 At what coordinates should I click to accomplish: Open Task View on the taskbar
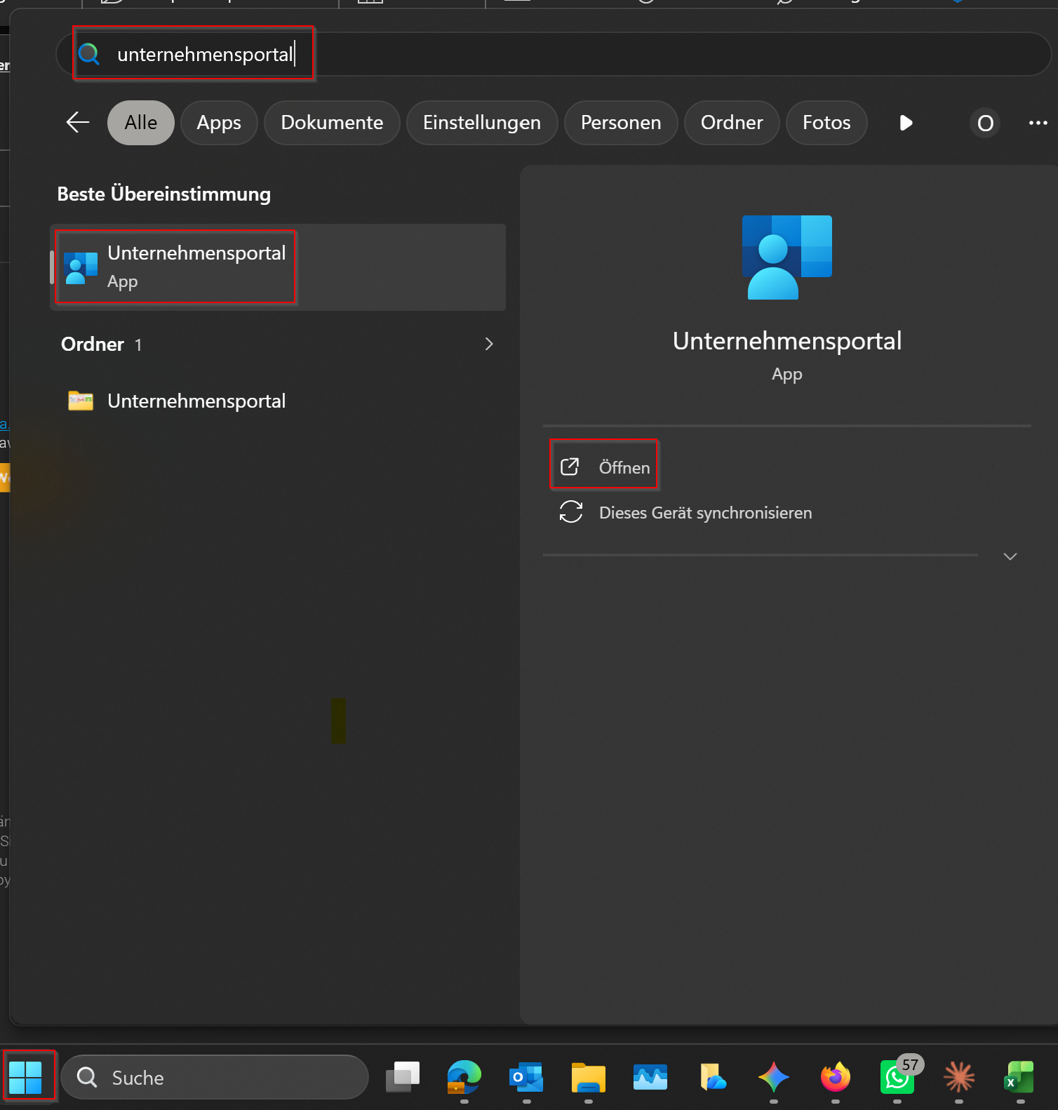coord(403,1077)
